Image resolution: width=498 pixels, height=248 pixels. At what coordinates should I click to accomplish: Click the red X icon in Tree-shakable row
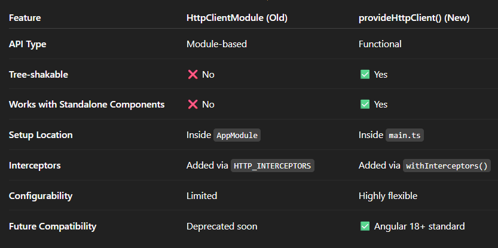coord(193,75)
